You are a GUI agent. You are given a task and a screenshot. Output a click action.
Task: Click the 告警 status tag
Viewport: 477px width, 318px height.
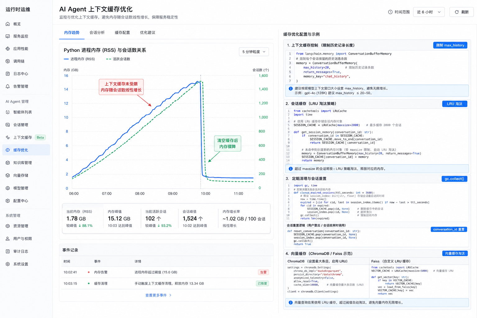point(263,272)
